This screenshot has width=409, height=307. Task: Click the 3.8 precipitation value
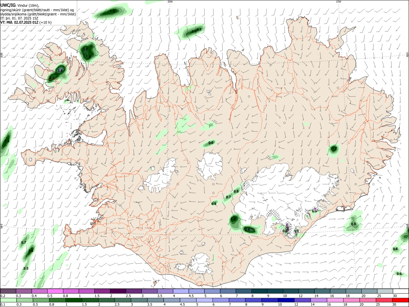pyautogui.click(x=60, y=71)
